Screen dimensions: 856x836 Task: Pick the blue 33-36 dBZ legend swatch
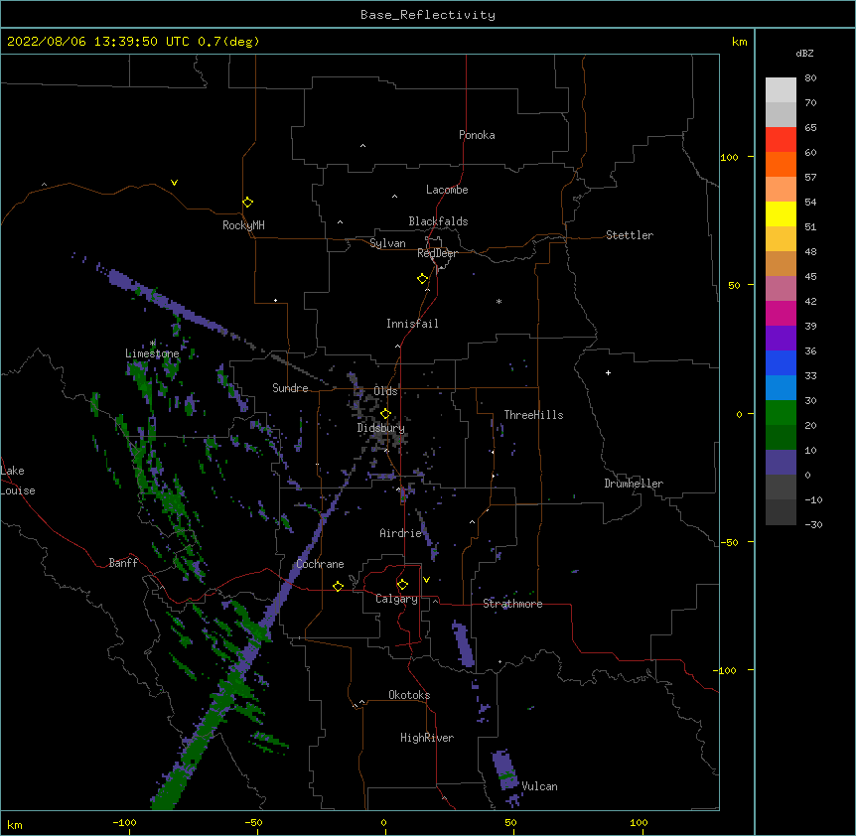tap(781, 362)
